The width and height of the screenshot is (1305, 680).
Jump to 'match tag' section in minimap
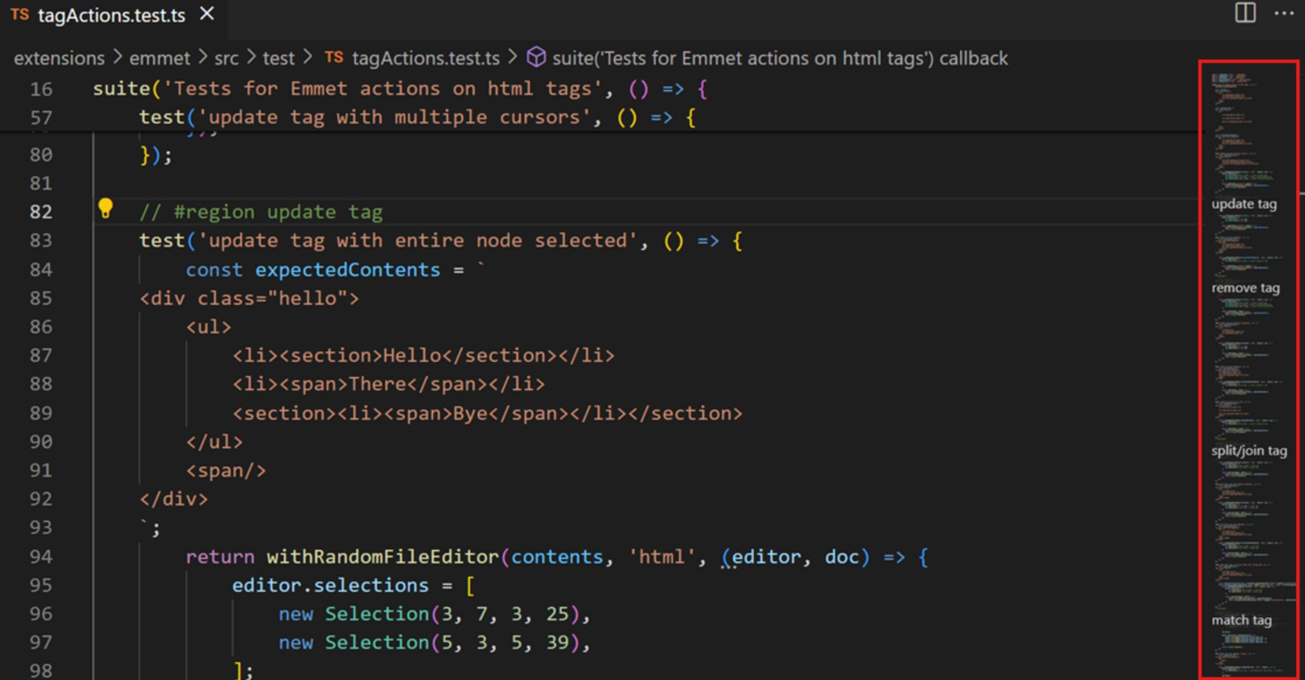point(1241,620)
